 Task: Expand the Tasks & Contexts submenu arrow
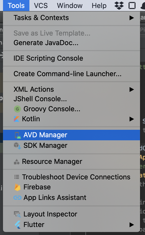132,18
